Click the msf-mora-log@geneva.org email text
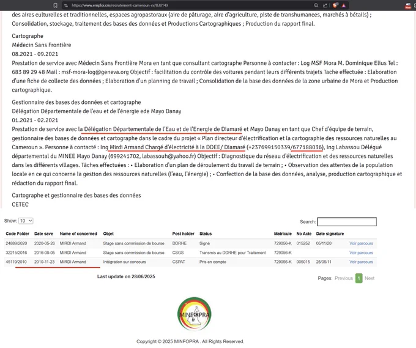The image size is (416, 348). [95, 72]
